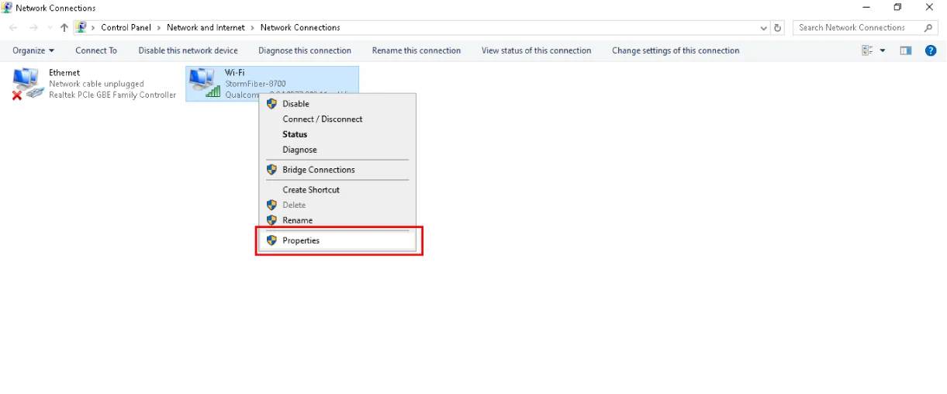This screenshot has width=947, height=394.
Task: Open the Organize dropdown menu
Action: tap(33, 50)
